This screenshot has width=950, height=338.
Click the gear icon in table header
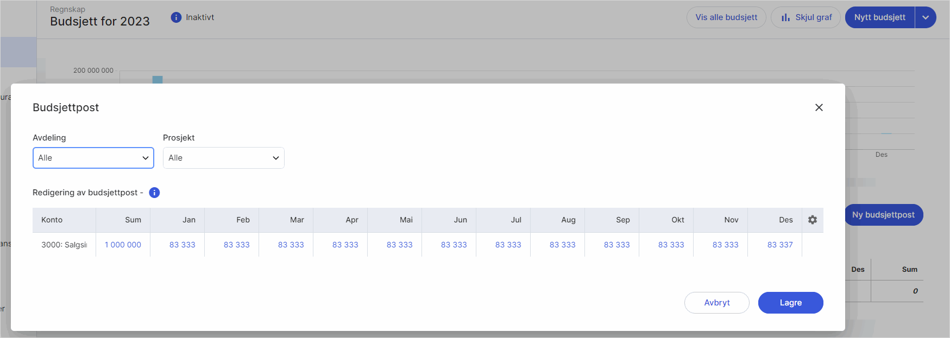[812, 220]
